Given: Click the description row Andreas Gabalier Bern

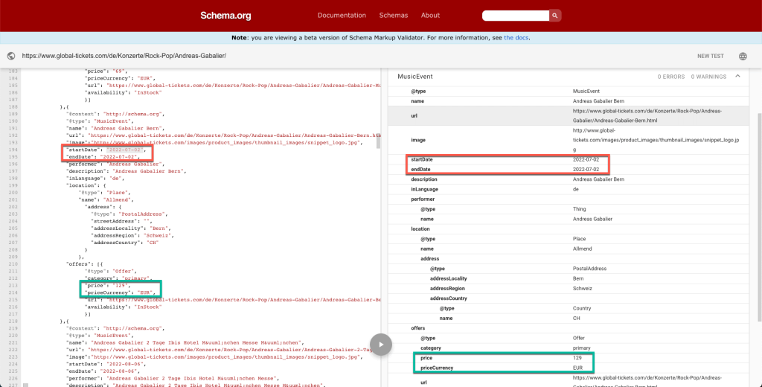Looking at the screenshot, I should pyautogui.click(x=568, y=179).
